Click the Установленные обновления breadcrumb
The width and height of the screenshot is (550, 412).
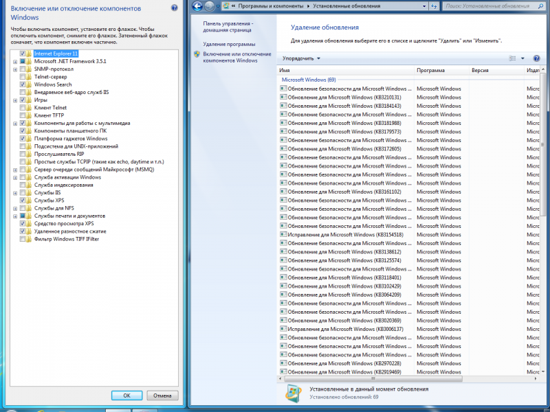pyautogui.click(x=346, y=6)
